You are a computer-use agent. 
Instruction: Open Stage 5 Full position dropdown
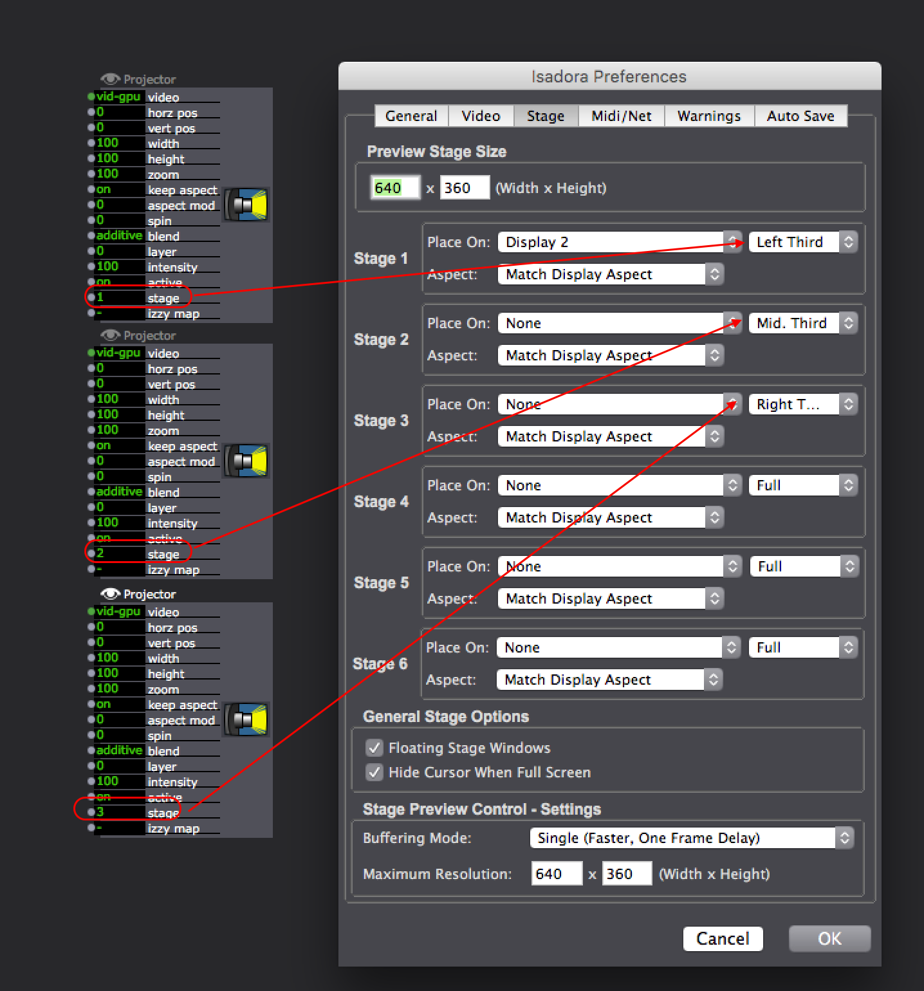(804, 566)
